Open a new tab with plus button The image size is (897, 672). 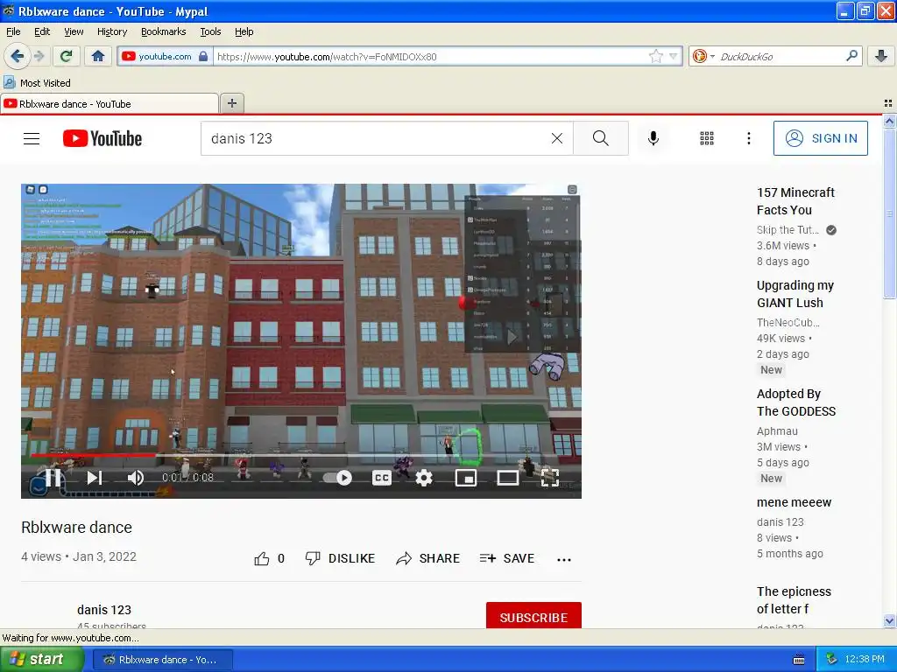231,103
